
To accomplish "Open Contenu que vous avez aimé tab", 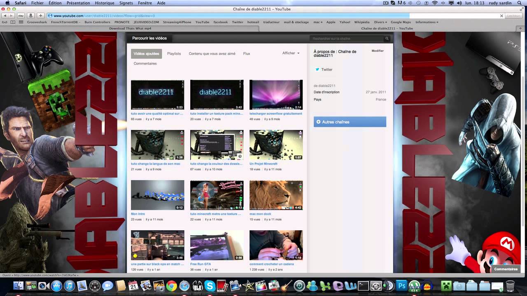I will click(212, 53).
